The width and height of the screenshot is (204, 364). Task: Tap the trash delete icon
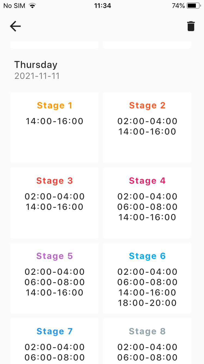tap(191, 26)
